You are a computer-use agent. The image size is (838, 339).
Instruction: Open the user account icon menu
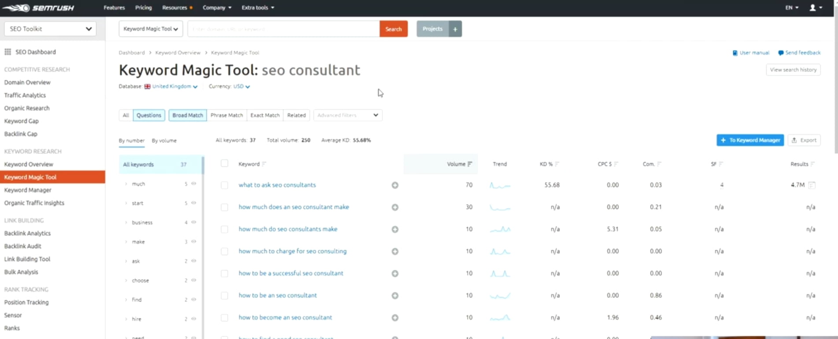click(816, 7)
